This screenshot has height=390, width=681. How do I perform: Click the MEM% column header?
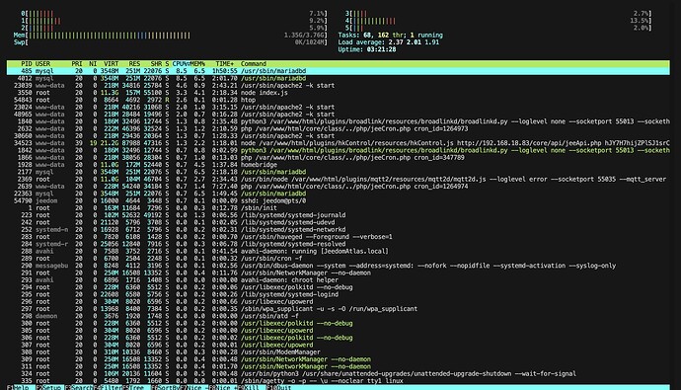197,64
